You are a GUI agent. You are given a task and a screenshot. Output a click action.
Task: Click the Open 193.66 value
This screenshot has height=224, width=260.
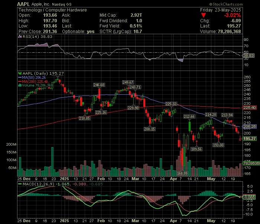click(50, 15)
